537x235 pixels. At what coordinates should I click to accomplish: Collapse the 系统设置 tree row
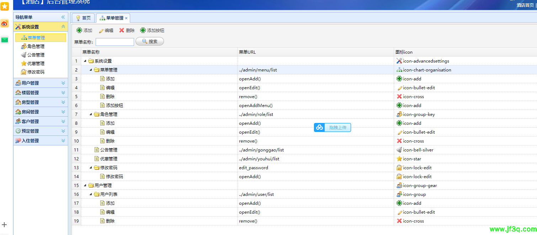(85, 61)
